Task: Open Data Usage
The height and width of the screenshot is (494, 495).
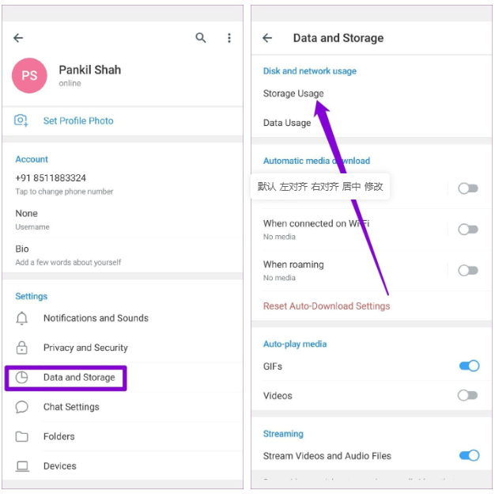Action: click(x=287, y=123)
